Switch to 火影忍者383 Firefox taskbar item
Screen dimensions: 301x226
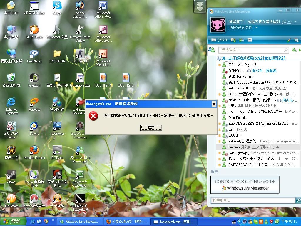pyautogui.click(x=126, y=222)
